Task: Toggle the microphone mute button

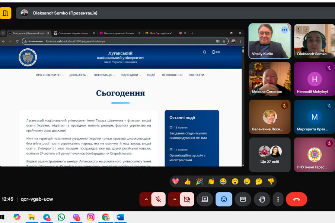Action: pos(158,199)
